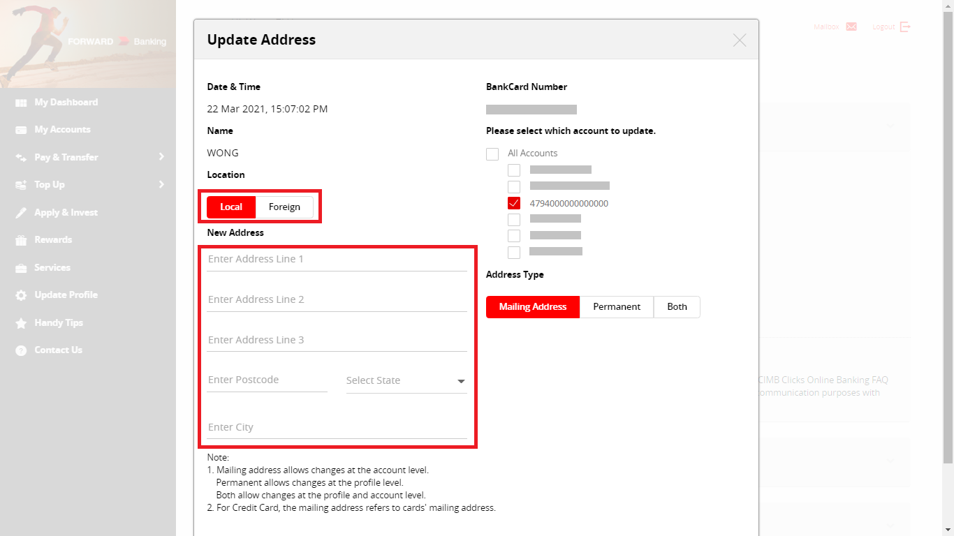
Task: Click the Handy Tips star icon
Action: (x=21, y=323)
